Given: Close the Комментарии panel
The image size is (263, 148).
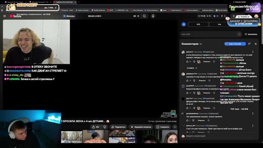Looking at the screenshot, I should (256, 44).
